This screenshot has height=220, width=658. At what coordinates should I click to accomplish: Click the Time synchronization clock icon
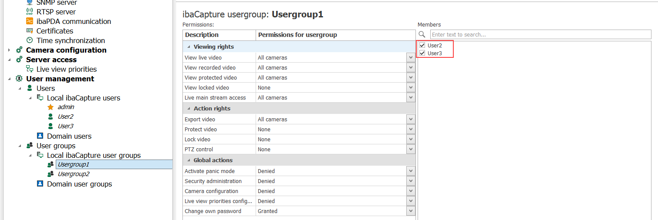click(x=30, y=40)
